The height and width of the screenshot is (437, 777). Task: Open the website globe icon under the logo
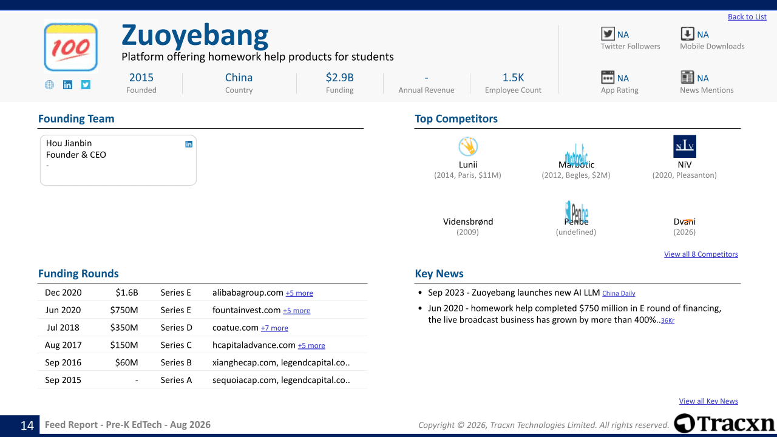[49, 85]
